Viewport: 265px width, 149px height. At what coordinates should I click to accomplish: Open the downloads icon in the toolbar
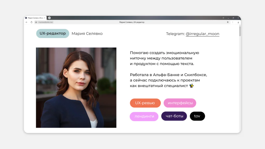click(x=238, y=22)
